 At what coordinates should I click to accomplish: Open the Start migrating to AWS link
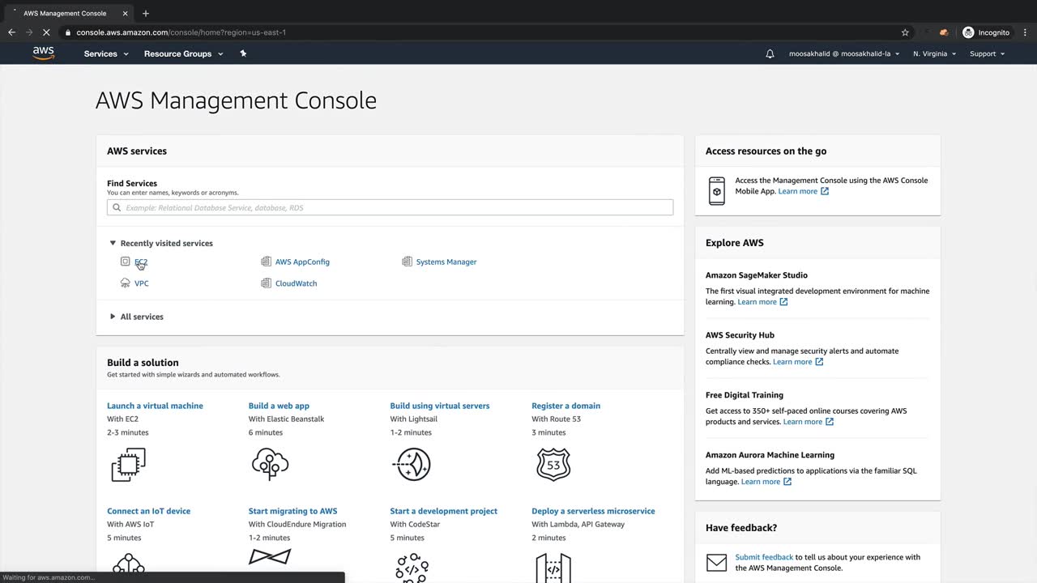point(292,511)
